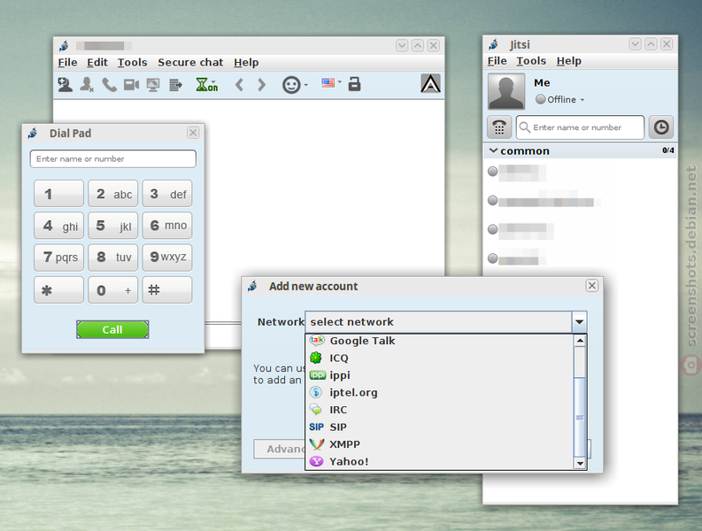Close the Dial Pad window
This screenshot has height=531, width=702.
pos(193,133)
